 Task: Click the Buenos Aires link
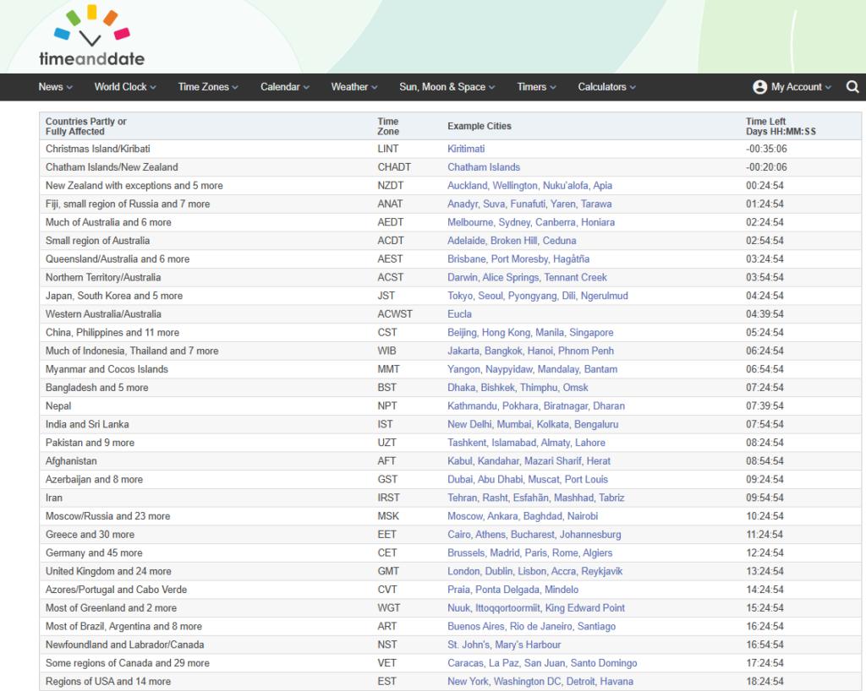click(475, 627)
